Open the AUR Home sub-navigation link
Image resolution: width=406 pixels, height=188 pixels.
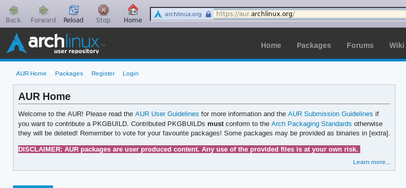31,73
